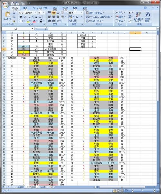Open the 標準 number format dropdown
The height and width of the screenshot is (194, 161).
[81, 13]
